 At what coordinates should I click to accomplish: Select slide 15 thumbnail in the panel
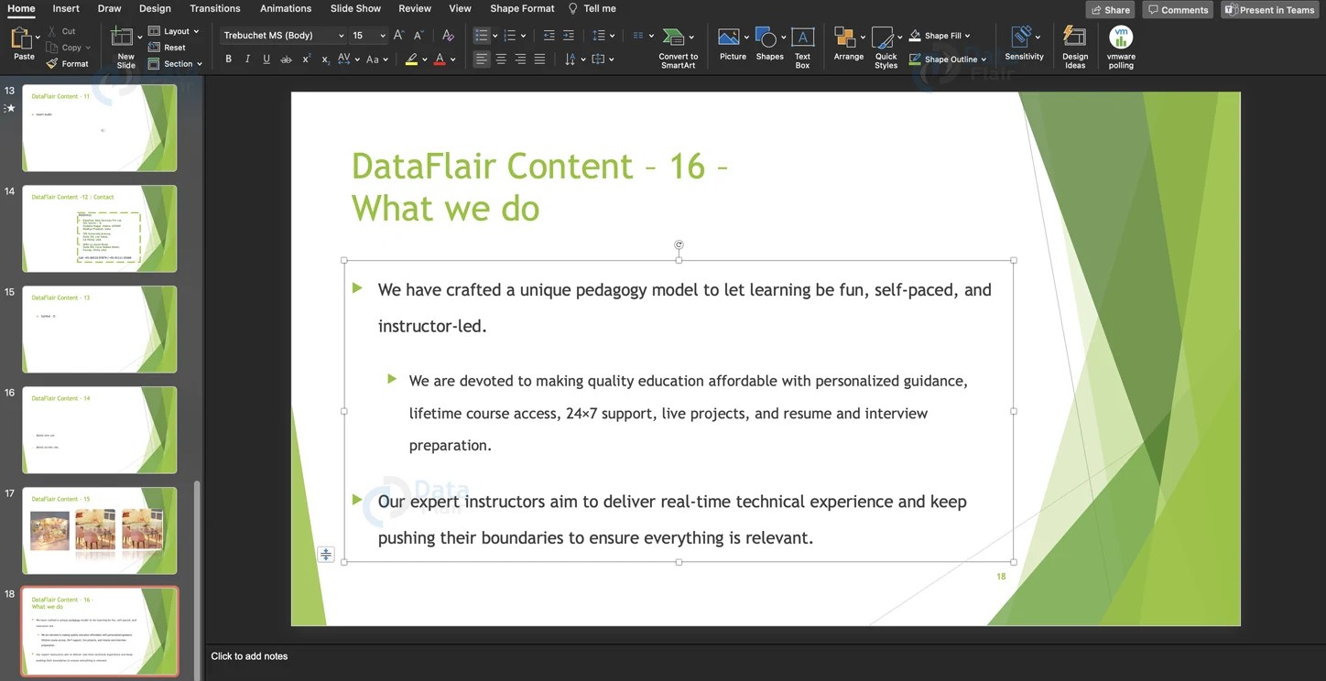[x=99, y=330]
